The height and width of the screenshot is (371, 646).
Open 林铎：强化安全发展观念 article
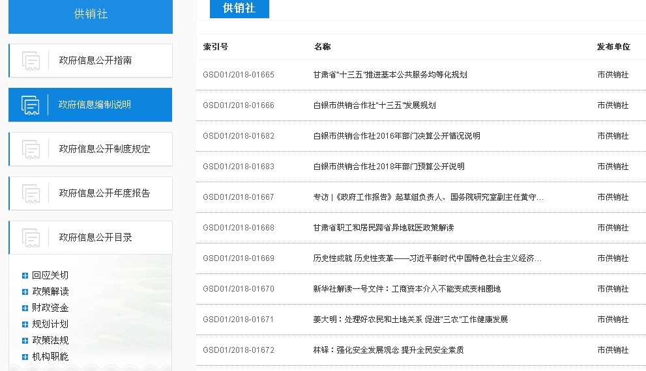(389, 350)
